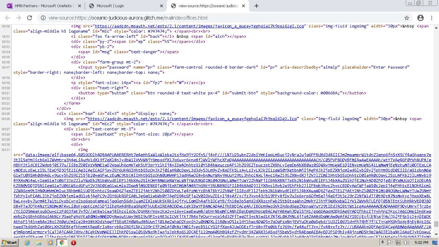Click the div class="text-right" line
439x247 pixels.
(x=99, y=88)
